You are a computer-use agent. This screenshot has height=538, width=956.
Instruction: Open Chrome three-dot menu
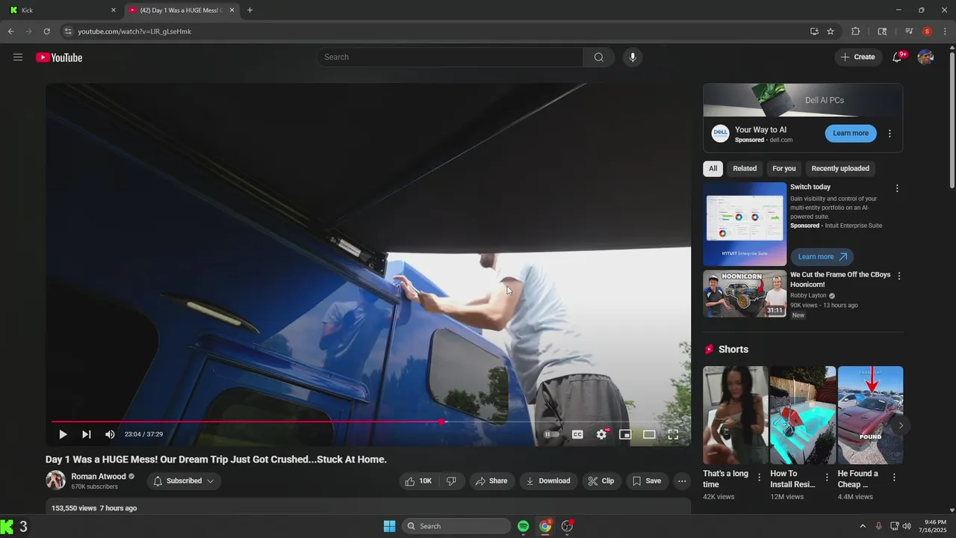click(945, 31)
